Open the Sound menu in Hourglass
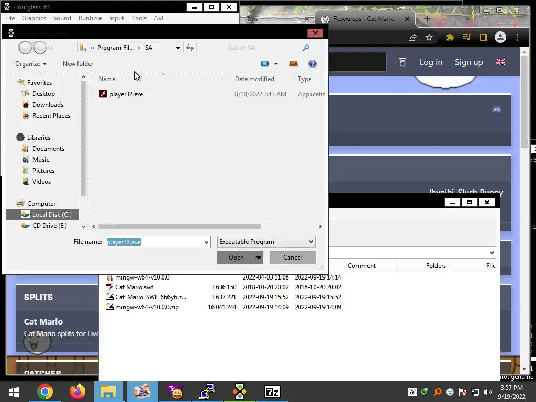 point(62,18)
